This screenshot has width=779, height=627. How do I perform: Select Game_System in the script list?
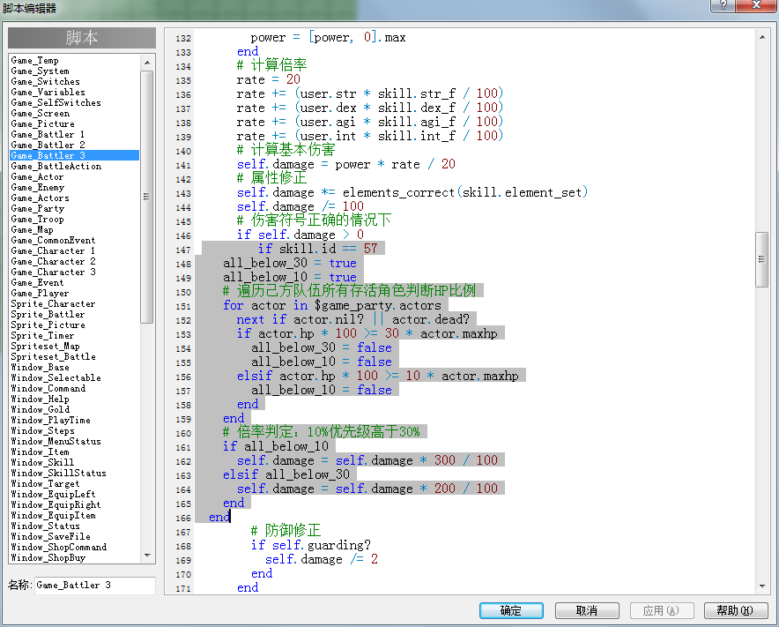pos(75,71)
